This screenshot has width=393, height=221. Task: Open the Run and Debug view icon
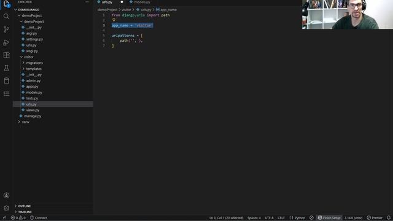(x=6, y=42)
